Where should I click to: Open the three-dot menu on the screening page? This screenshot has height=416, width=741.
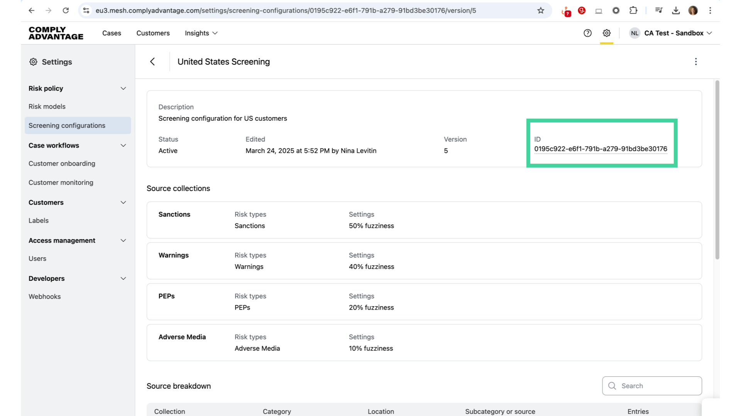(696, 62)
